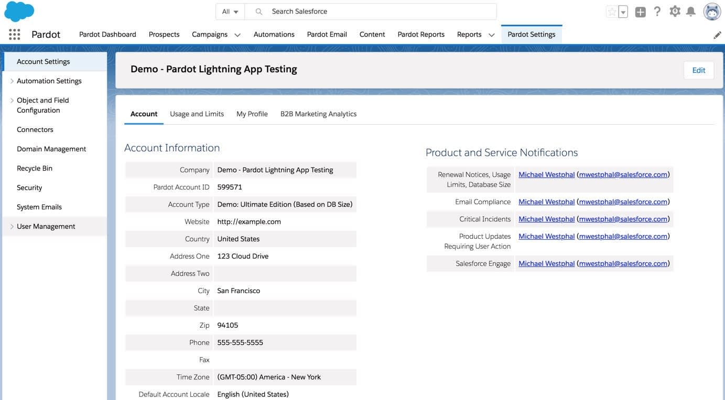Screen dimensions: 725x400
Task: Click Michael Westphal link for Salesforce Engage
Action: click(547, 264)
